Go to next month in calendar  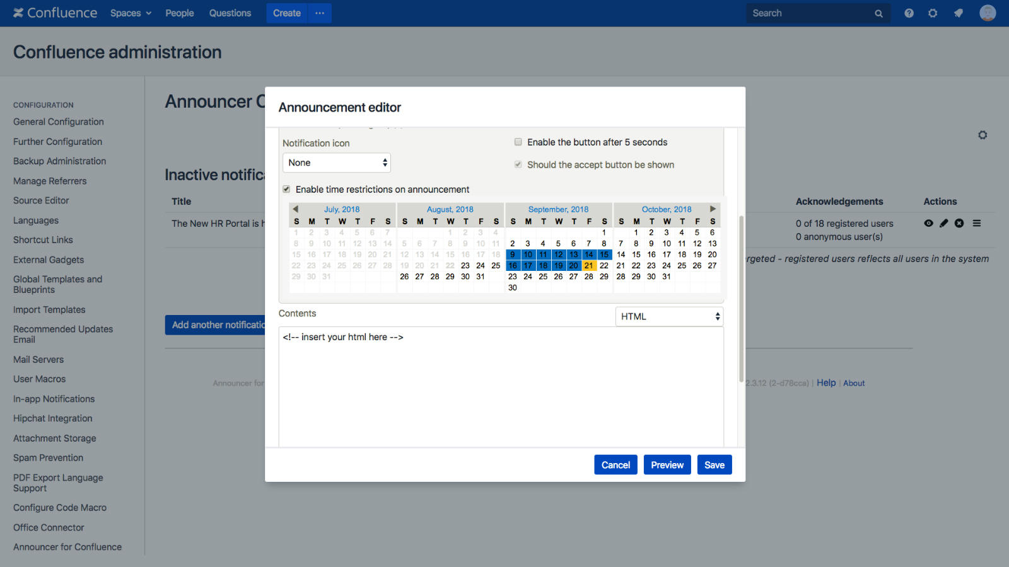pos(713,209)
